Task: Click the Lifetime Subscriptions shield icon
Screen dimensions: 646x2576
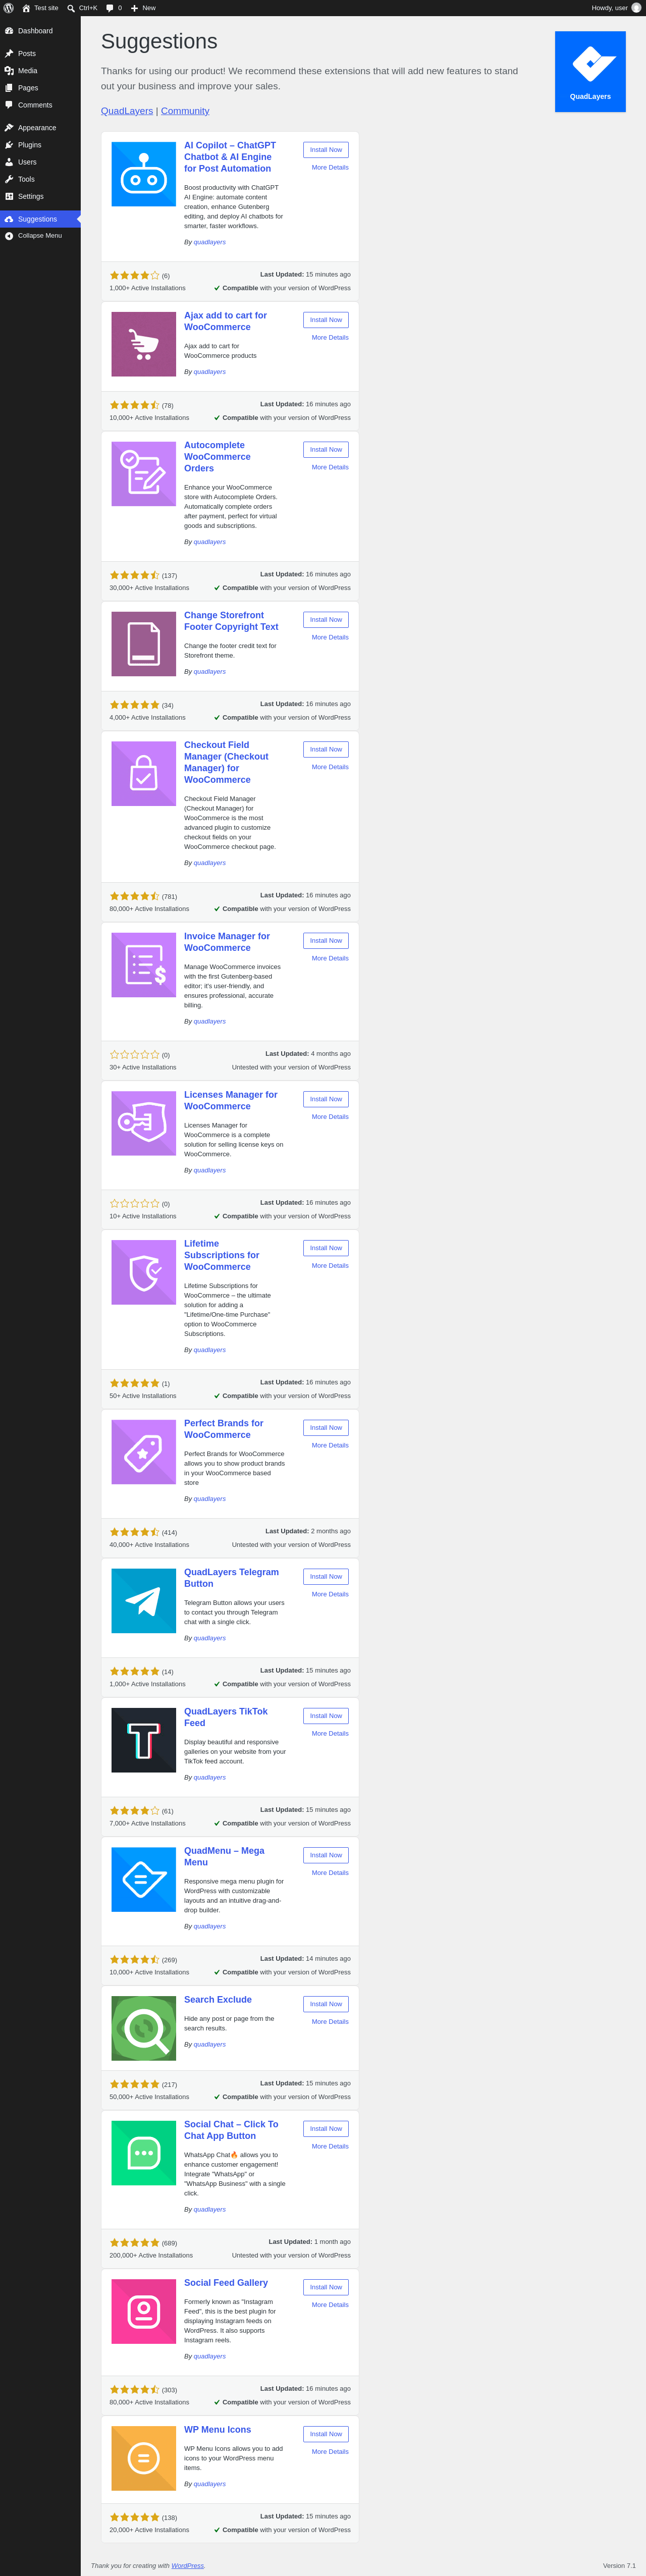Action: (143, 1272)
